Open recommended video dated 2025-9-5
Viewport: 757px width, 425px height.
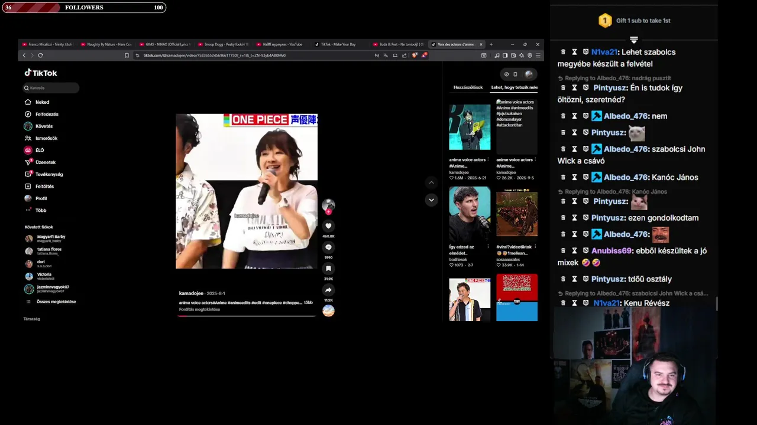[517, 127]
